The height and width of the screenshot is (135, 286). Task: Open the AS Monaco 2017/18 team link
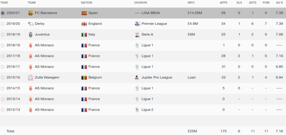[x=44, y=56]
